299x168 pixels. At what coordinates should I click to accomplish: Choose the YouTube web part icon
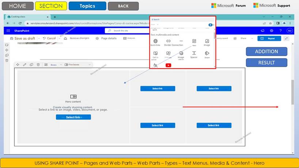(168, 65)
